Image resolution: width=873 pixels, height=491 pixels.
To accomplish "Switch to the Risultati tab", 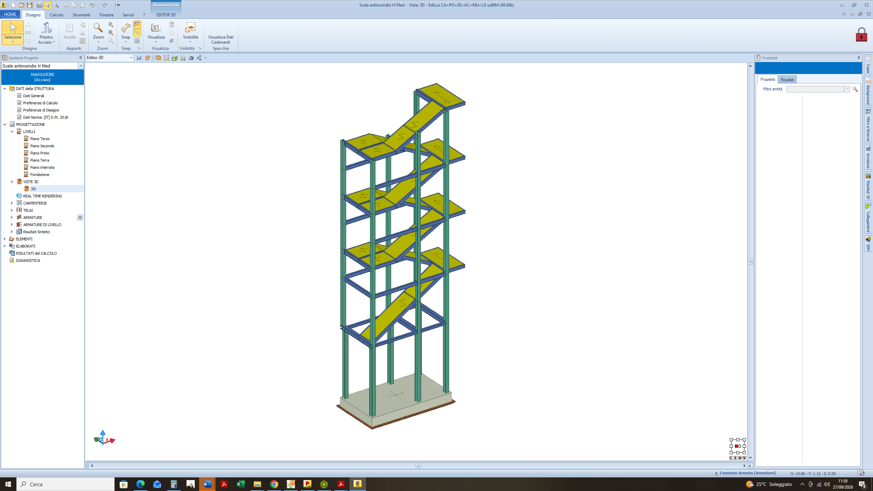I will [787, 79].
